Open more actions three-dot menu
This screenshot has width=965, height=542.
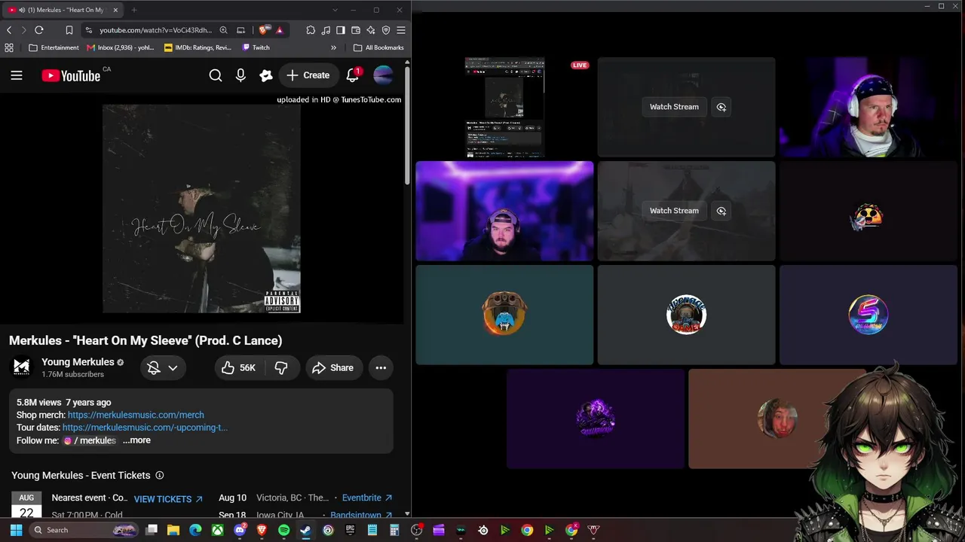[x=381, y=367]
